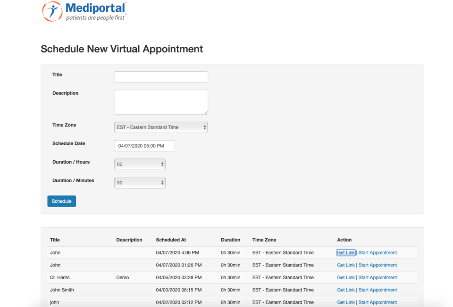The image size is (453, 307).
Task: Click the Scheduled At column header
Action: click(x=170, y=240)
